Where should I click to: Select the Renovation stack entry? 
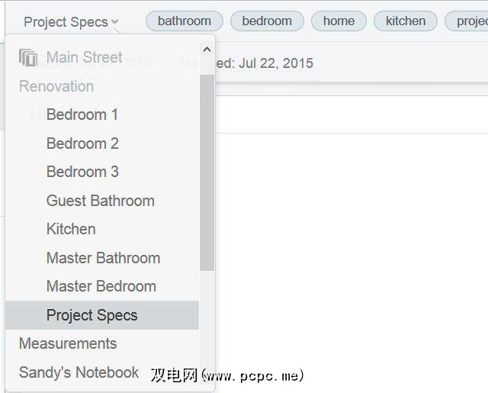(x=56, y=86)
